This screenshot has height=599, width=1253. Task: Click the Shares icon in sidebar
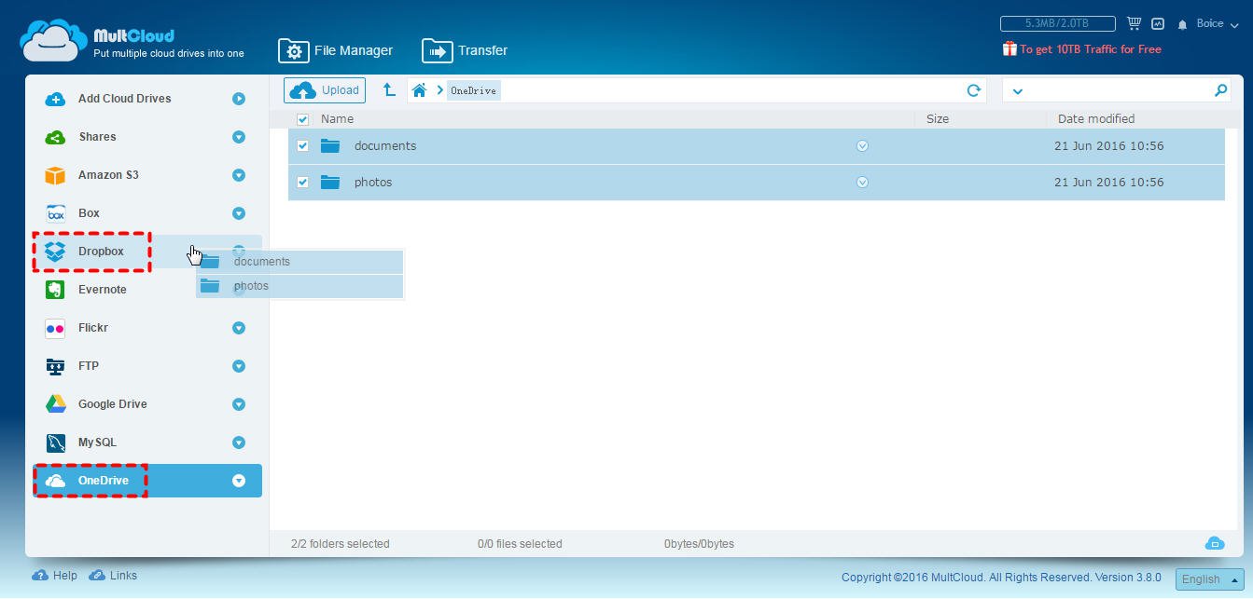click(55, 137)
